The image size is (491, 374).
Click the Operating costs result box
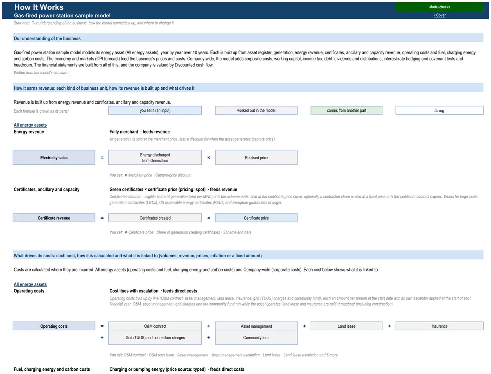[54, 326]
